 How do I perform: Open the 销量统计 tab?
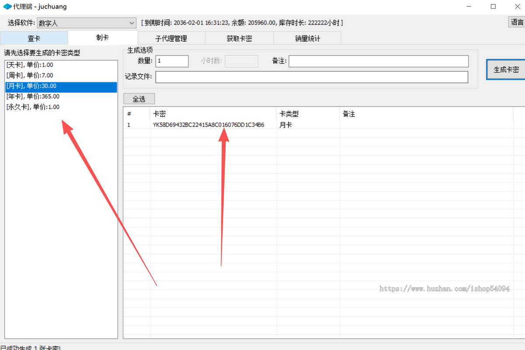[308, 38]
